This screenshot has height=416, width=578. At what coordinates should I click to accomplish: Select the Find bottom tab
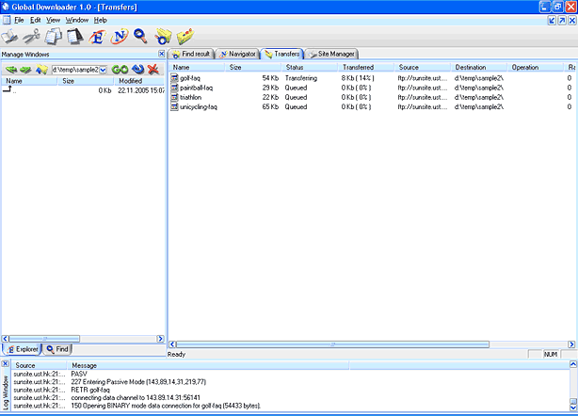57,349
